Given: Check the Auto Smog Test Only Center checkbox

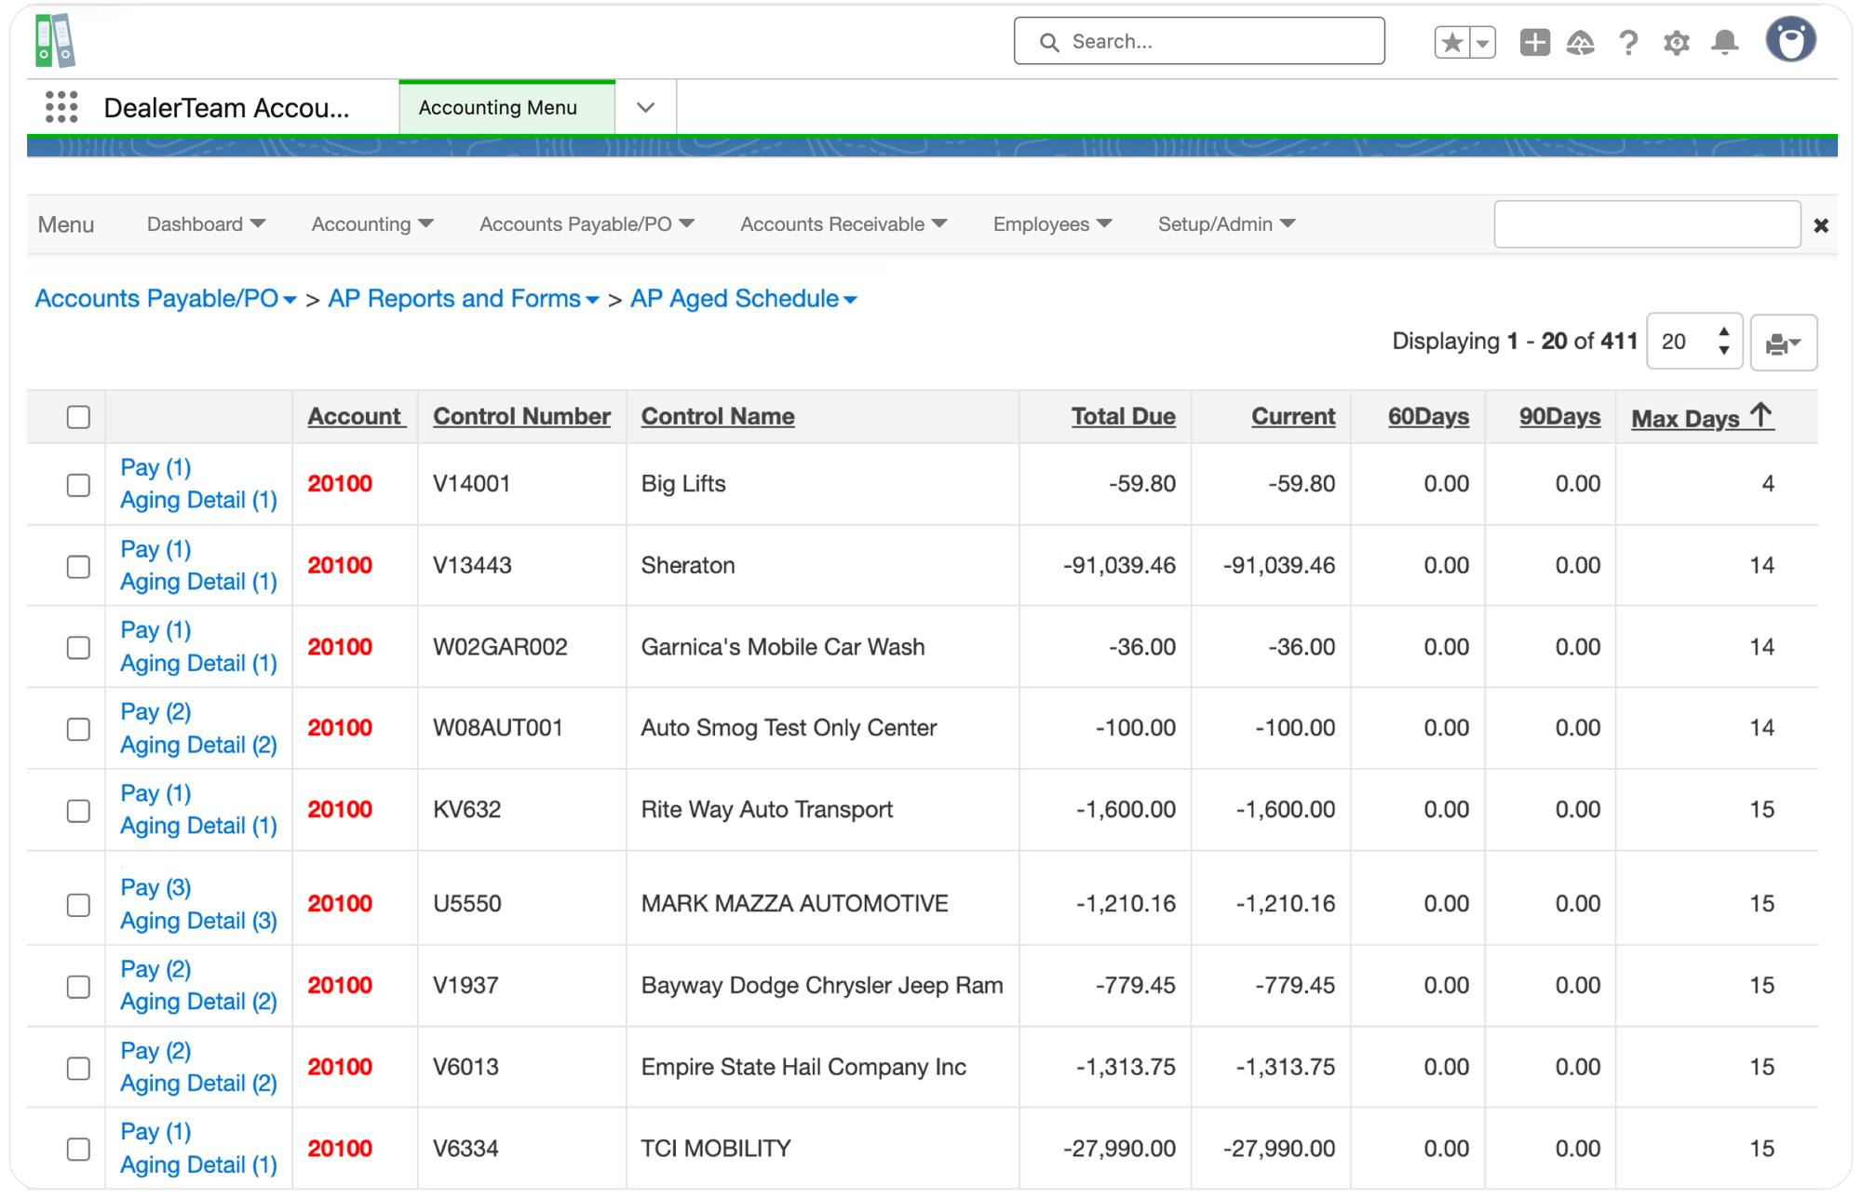Looking at the screenshot, I should click(79, 729).
